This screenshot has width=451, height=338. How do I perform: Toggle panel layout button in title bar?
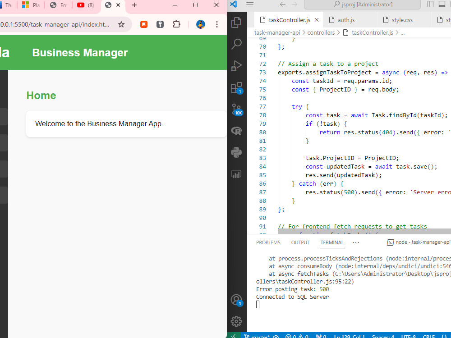coord(442,5)
